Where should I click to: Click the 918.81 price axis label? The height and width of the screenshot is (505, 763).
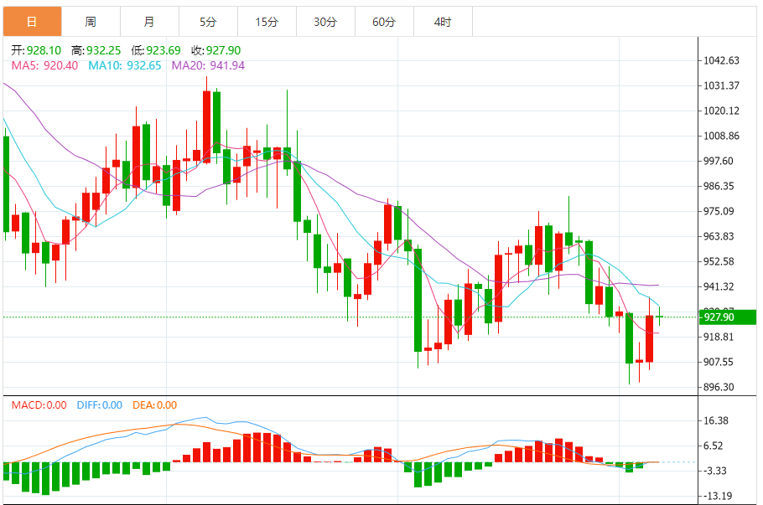(x=719, y=337)
